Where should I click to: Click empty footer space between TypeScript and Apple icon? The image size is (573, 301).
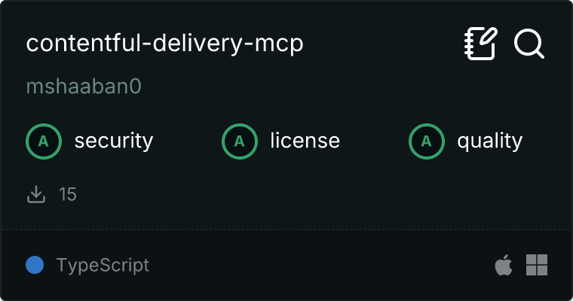click(322, 265)
